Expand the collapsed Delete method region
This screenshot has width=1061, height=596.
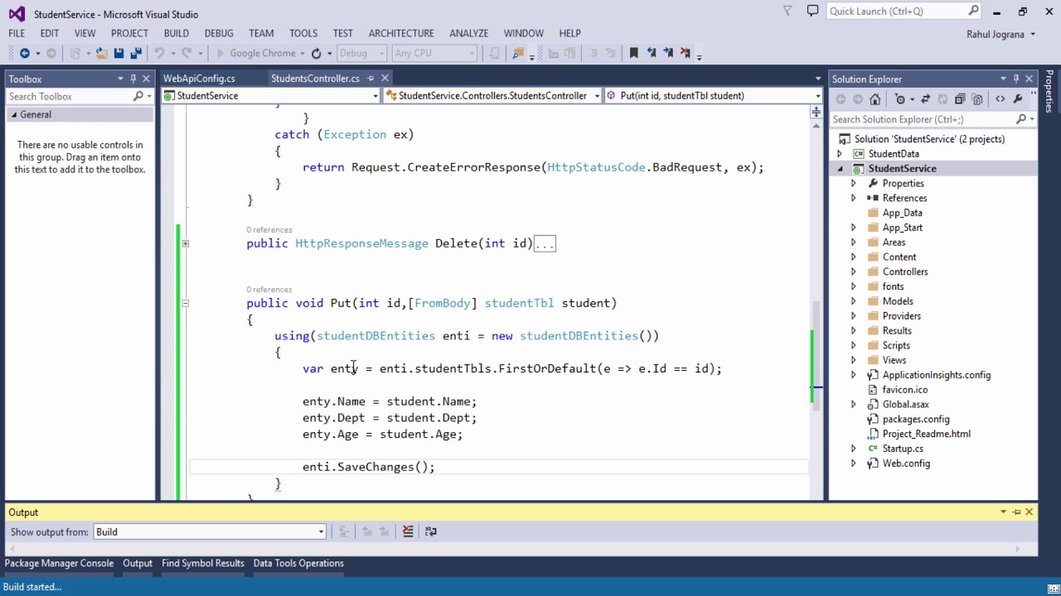[x=185, y=243]
